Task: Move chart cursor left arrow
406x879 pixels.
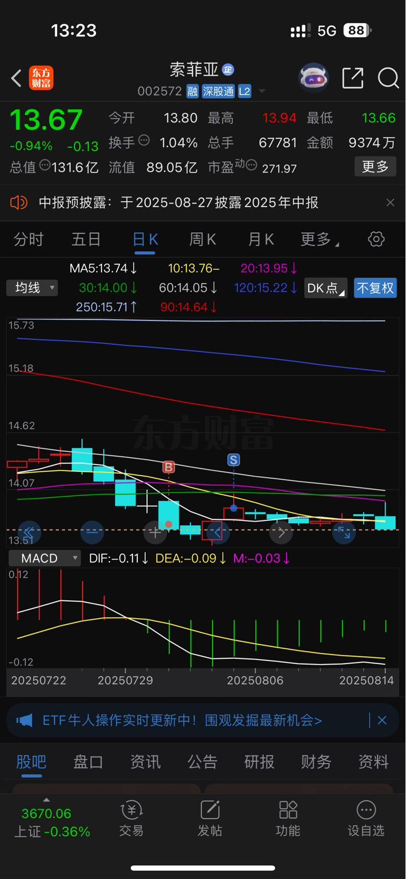Action: [x=218, y=533]
